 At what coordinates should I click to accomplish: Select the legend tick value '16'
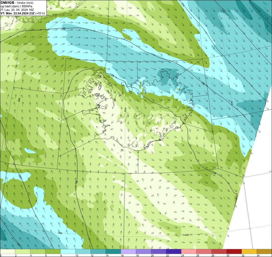[122, 255]
